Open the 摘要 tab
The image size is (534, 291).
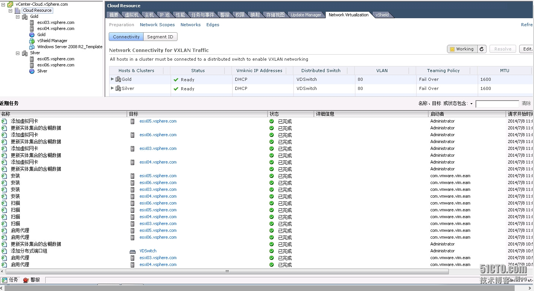[114, 15]
